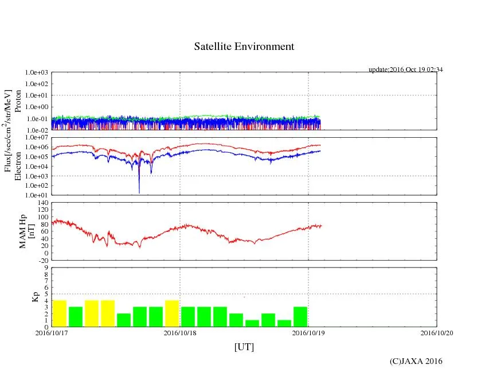The width and height of the screenshot is (485, 376).
Task: Click the "Satellite Environment" chart title
Action: click(x=244, y=46)
